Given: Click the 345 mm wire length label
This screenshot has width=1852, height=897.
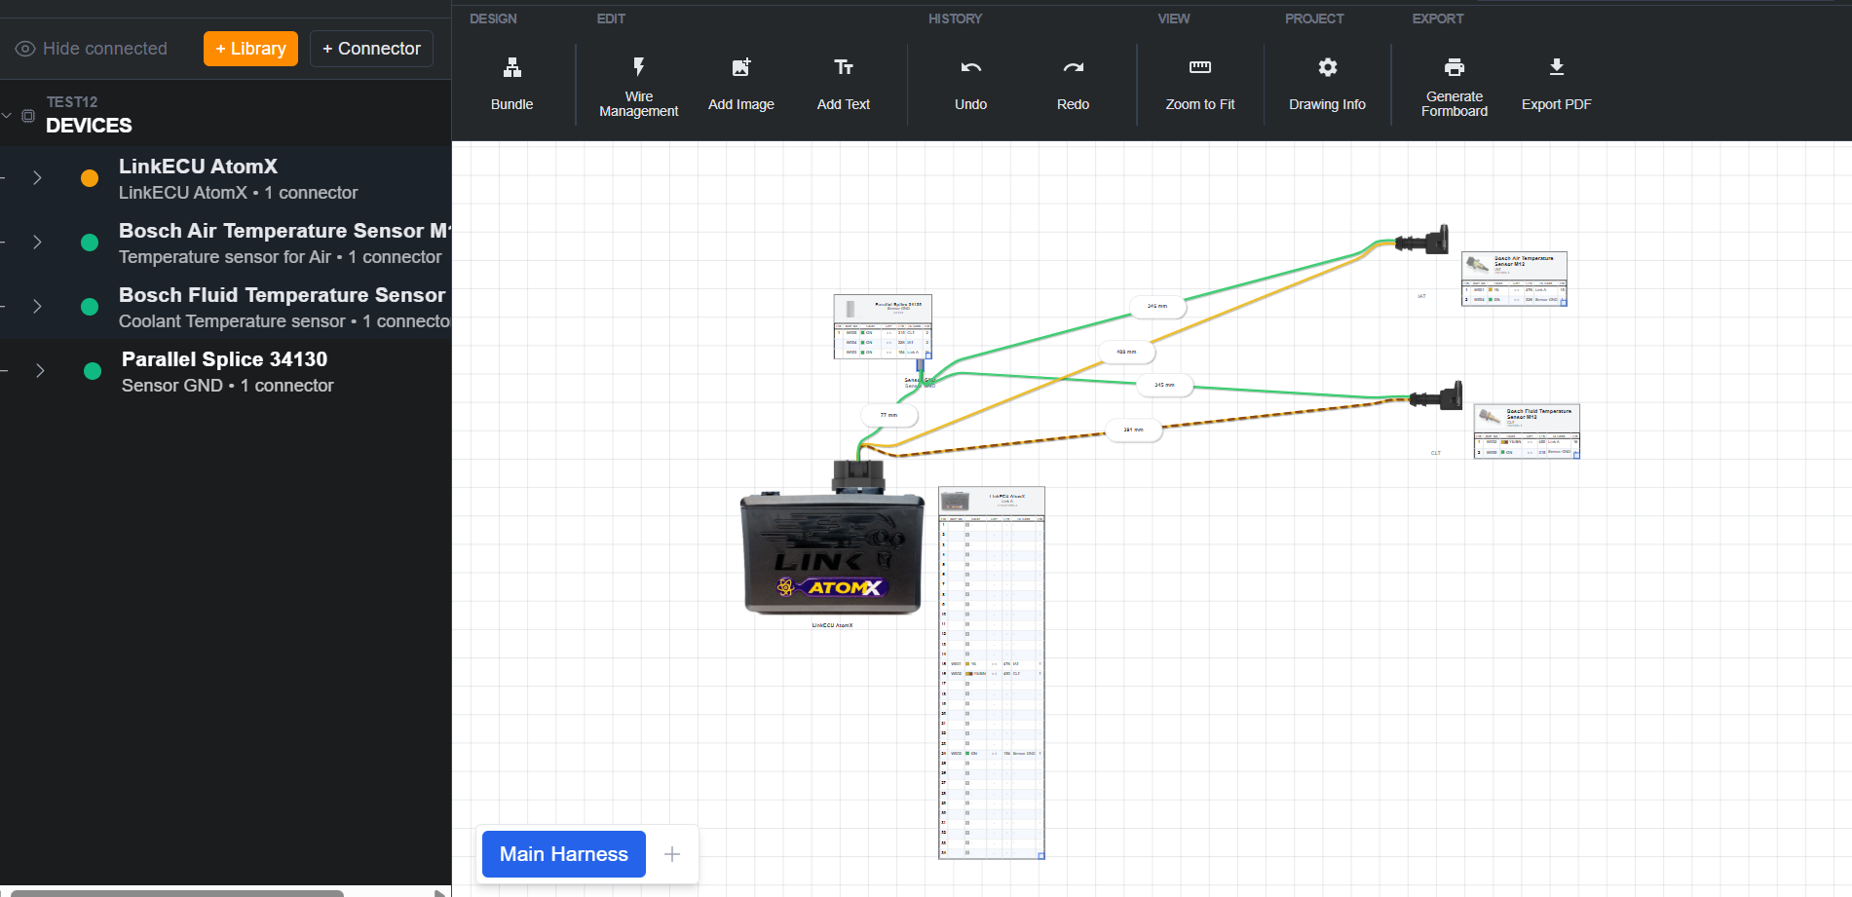Looking at the screenshot, I should tap(1164, 385).
